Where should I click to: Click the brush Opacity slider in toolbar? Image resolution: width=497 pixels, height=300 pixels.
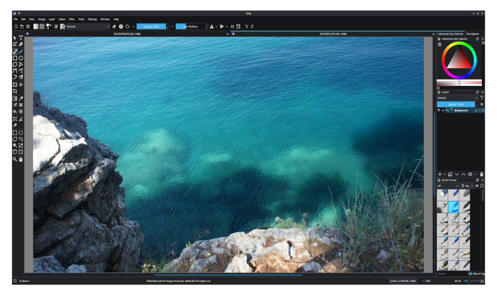tap(151, 26)
